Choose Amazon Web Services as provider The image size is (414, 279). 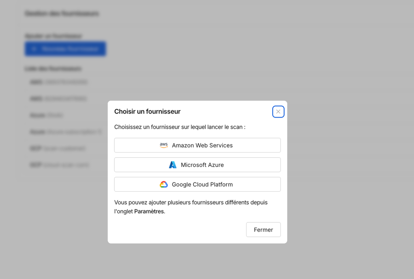(197, 145)
